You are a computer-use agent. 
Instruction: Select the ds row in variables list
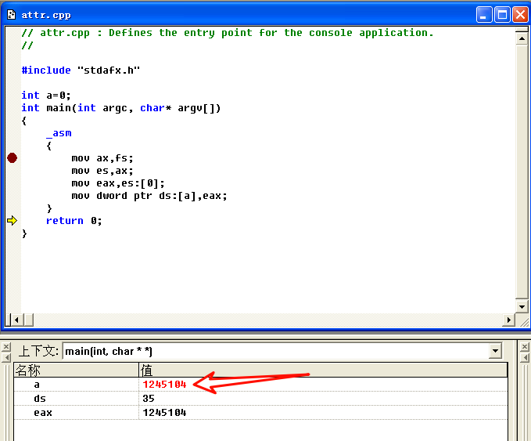pyautogui.click(x=39, y=399)
